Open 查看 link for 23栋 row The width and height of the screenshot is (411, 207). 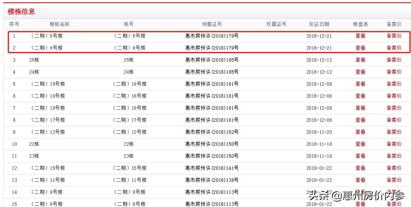(x=360, y=156)
